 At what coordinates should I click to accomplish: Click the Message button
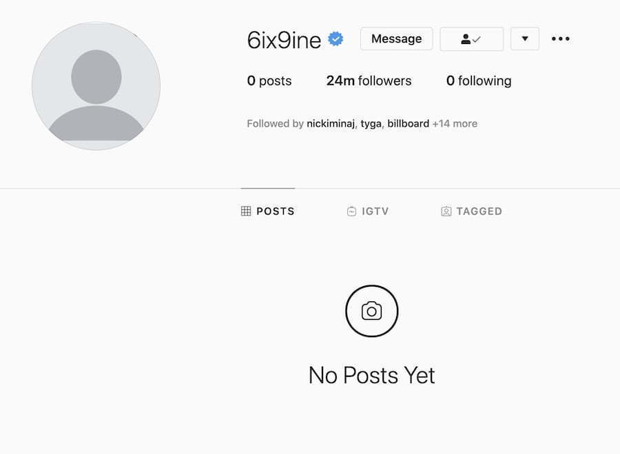[x=396, y=39]
